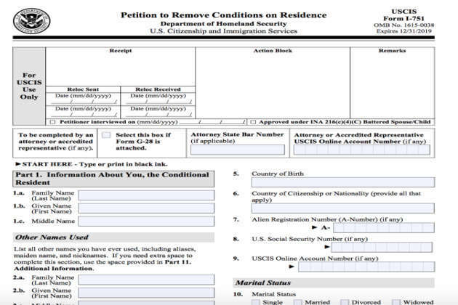Screen dimensions: 458x305
Task: Check Approved under INA 216(c)(4)(C) checkbox
Action: (x=253, y=122)
